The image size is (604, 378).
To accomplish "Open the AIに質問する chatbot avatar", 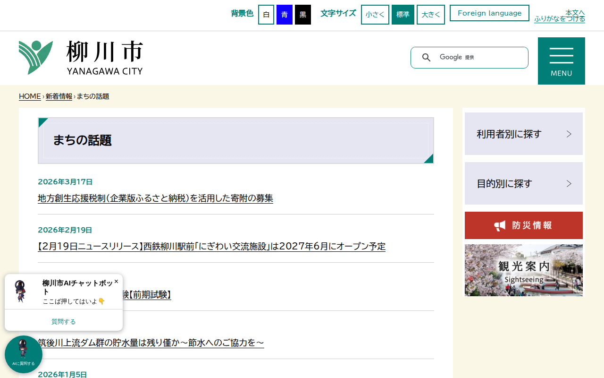I will [23, 354].
